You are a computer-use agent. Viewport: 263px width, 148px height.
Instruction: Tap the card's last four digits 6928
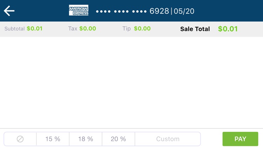tap(159, 11)
